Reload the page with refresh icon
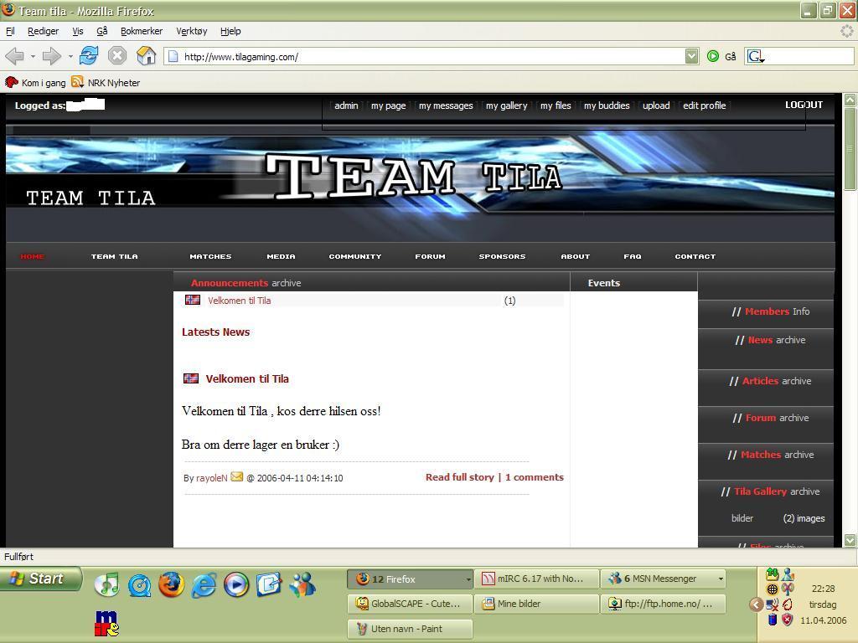 pyautogui.click(x=89, y=56)
